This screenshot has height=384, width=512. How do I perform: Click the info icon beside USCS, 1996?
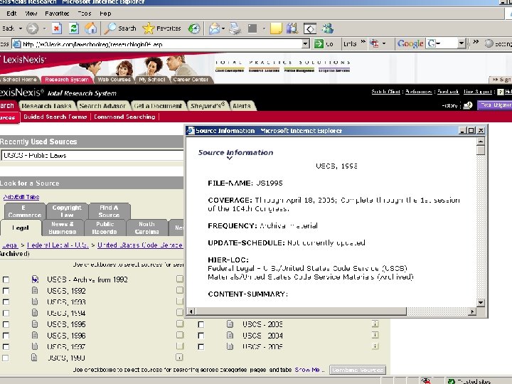click(x=180, y=335)
